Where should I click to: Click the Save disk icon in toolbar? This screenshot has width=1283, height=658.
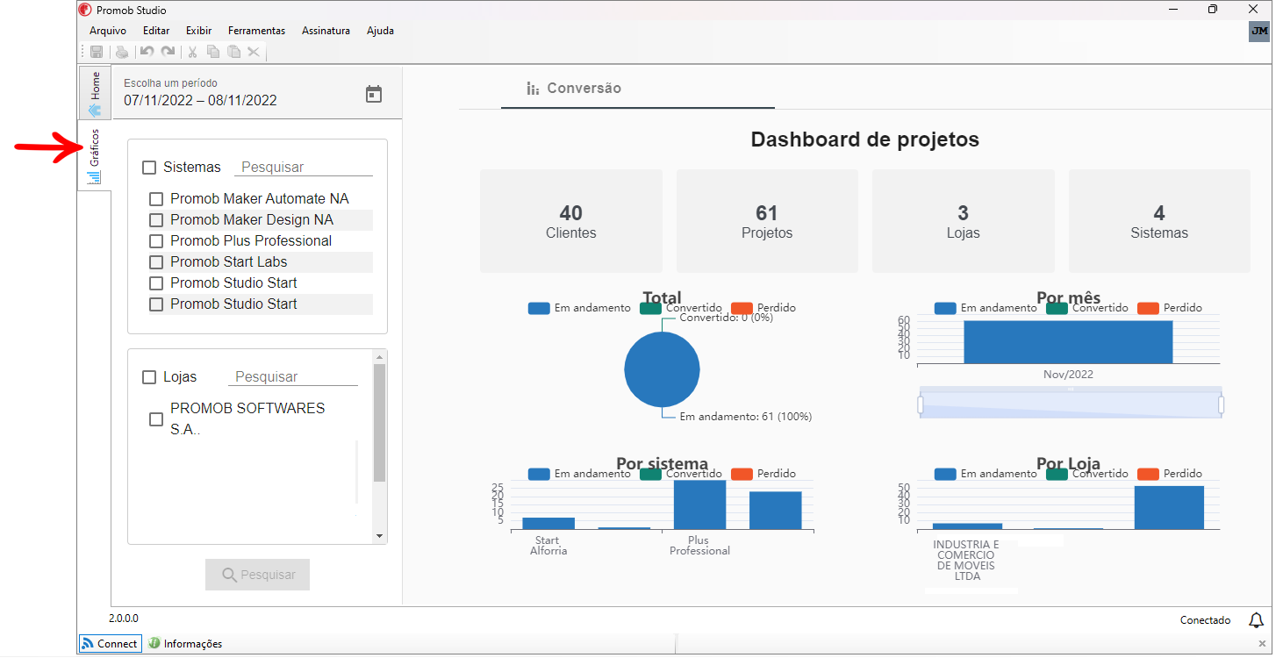coord(97,52)
